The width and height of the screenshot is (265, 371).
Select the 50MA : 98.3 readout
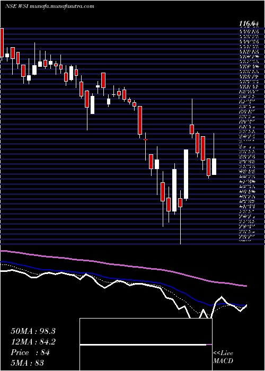click(x=33, y=331)
